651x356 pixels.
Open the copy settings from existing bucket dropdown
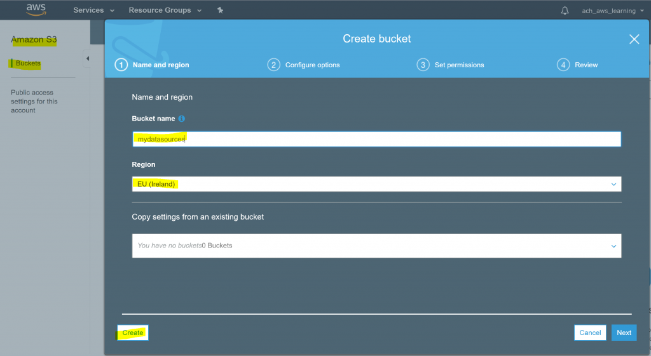tap(376, 246)
